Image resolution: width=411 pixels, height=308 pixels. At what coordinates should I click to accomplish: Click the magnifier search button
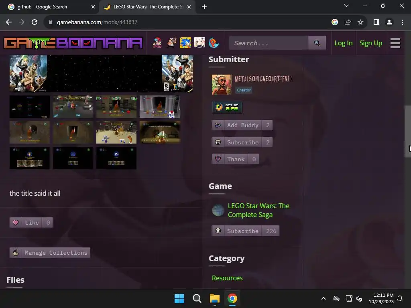tap(317, 43)
